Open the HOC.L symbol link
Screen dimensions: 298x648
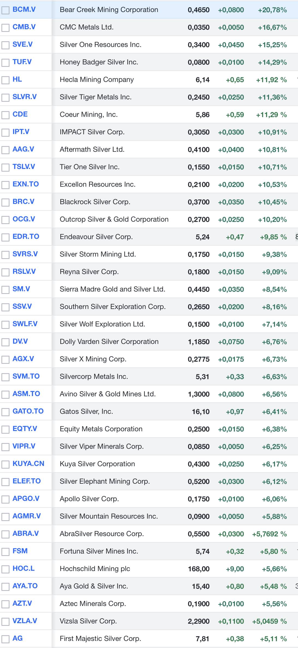[23, 569]
